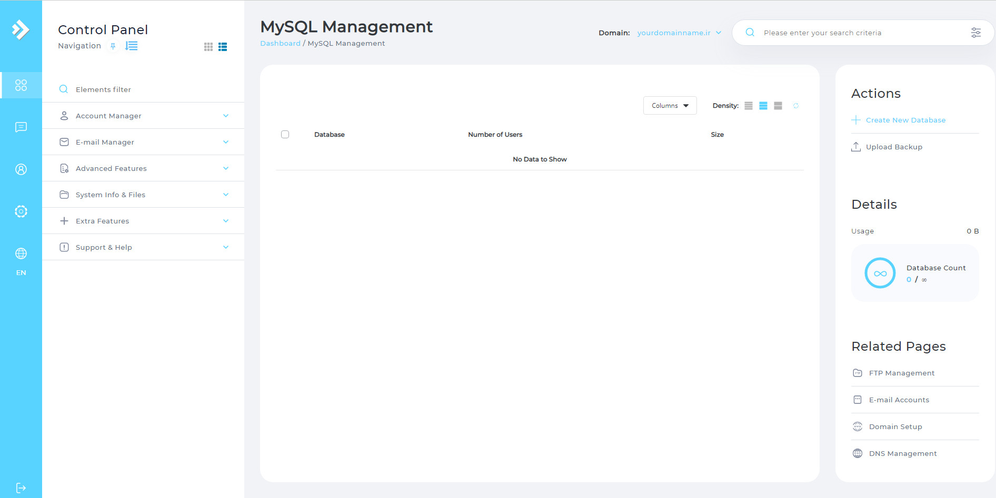This screenshot has height=498, width=996.
Task: Click Upload Backup action
Action: pyautogui.click(x=894, y=147)
